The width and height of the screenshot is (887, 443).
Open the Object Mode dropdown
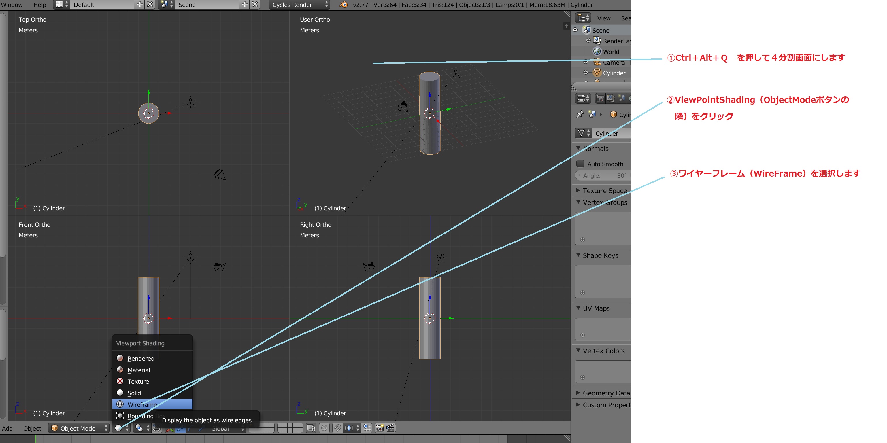79,428
